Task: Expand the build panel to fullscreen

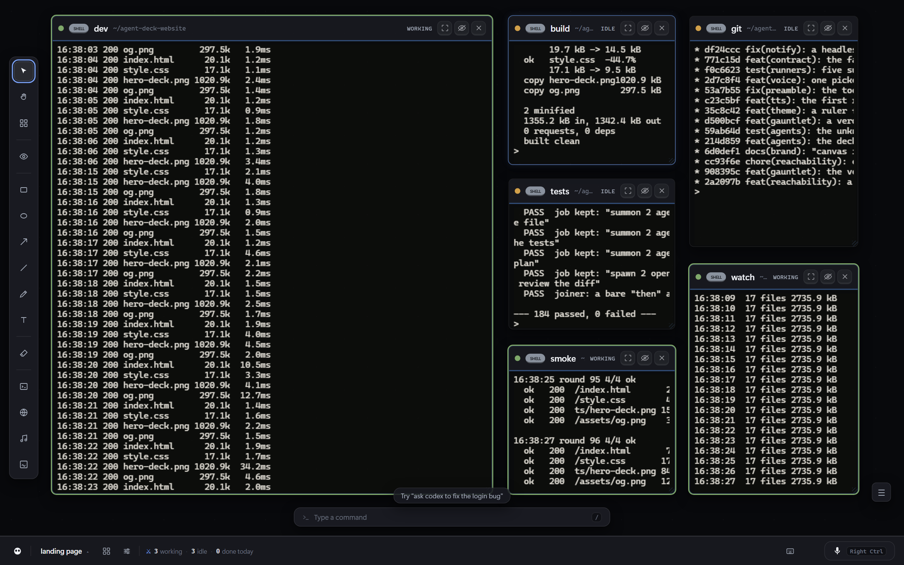Action: pyautogui.click(x=628, y=28)
